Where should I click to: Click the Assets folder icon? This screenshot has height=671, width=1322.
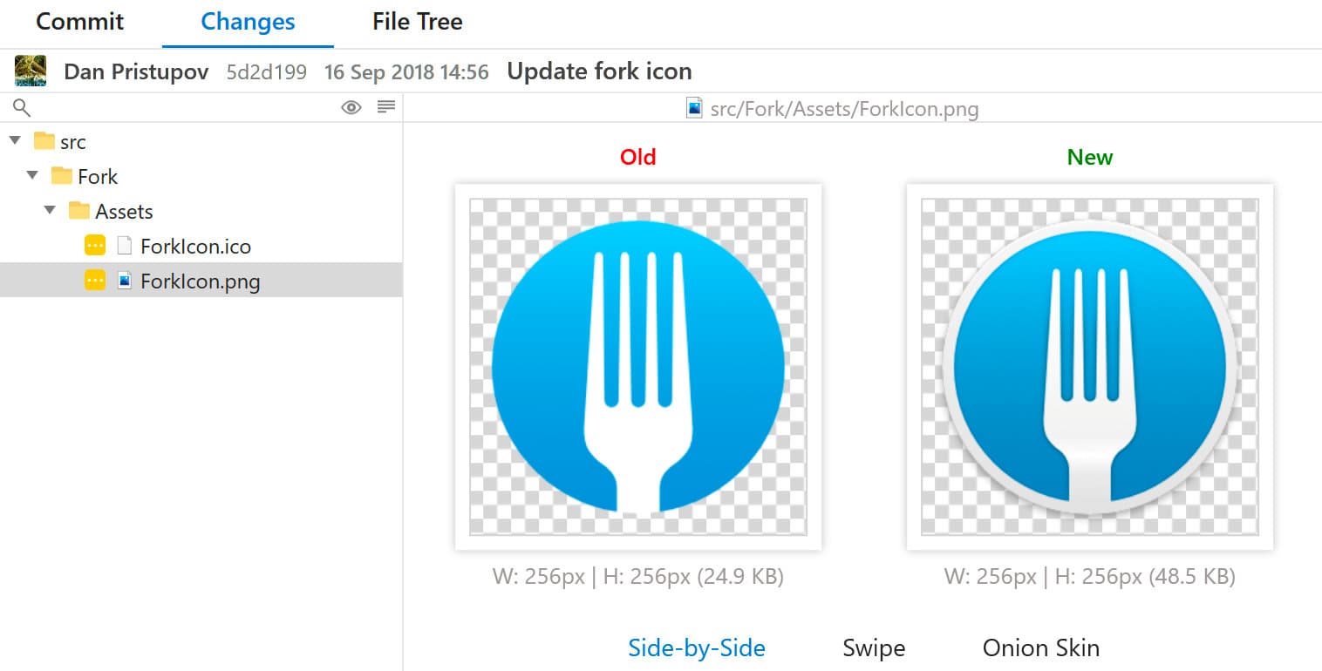[78, 210]
